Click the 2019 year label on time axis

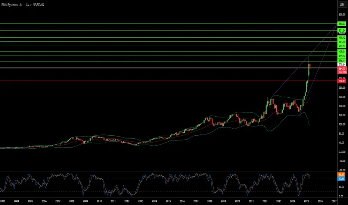click(224, 201)
